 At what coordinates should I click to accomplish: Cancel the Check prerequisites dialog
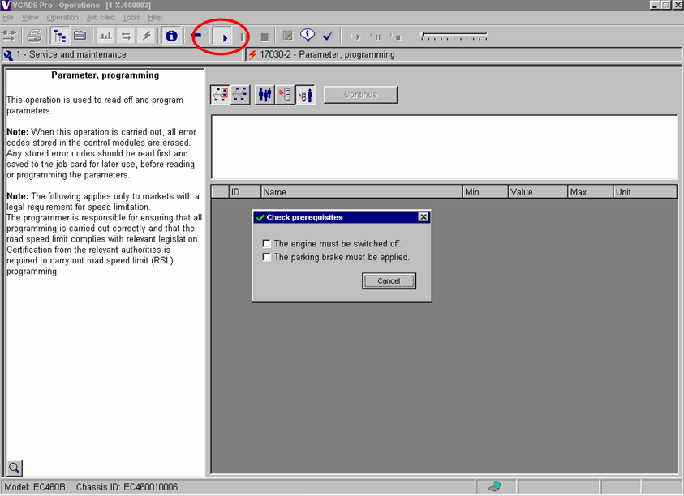point(389,280)
